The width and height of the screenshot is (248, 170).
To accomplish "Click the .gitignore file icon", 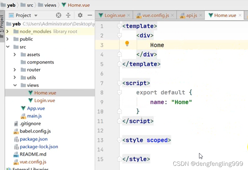I will click(x=16, y=123).
